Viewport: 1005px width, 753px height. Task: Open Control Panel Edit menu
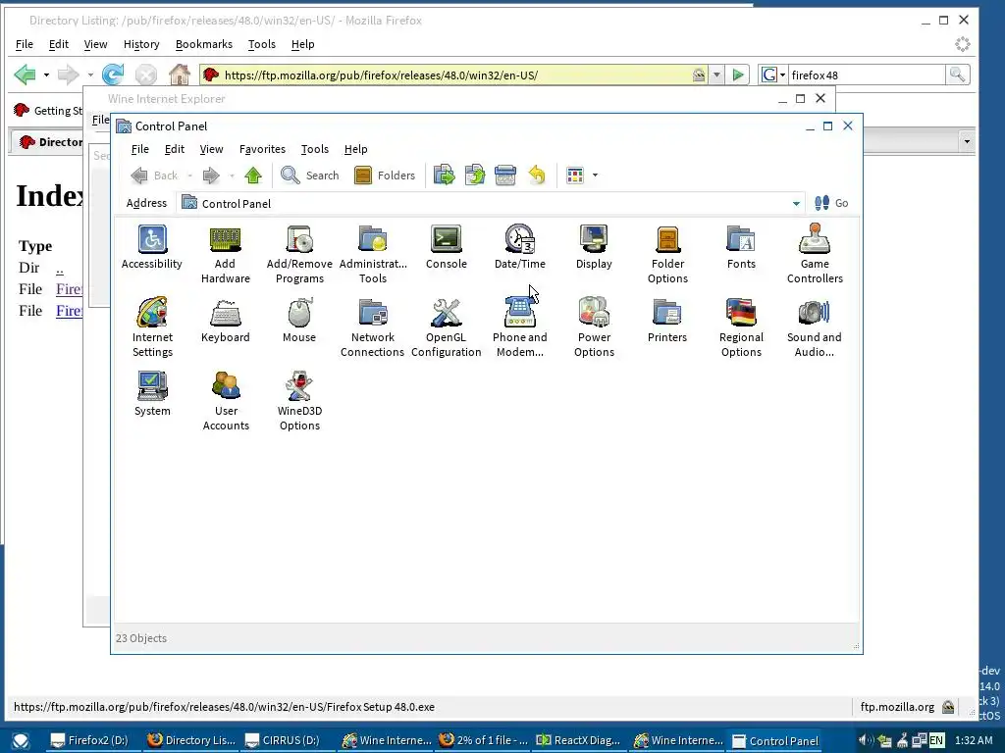175,149
